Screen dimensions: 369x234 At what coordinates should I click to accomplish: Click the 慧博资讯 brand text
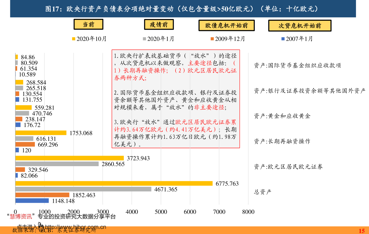21,217
